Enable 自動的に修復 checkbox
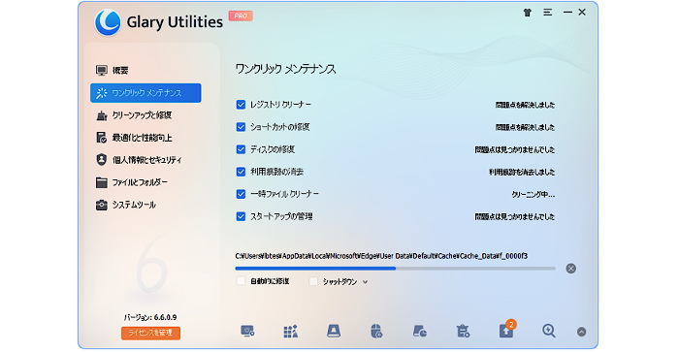Image resolution: width=679 pixels, height=352 pixels. click(x=241, y=281)
